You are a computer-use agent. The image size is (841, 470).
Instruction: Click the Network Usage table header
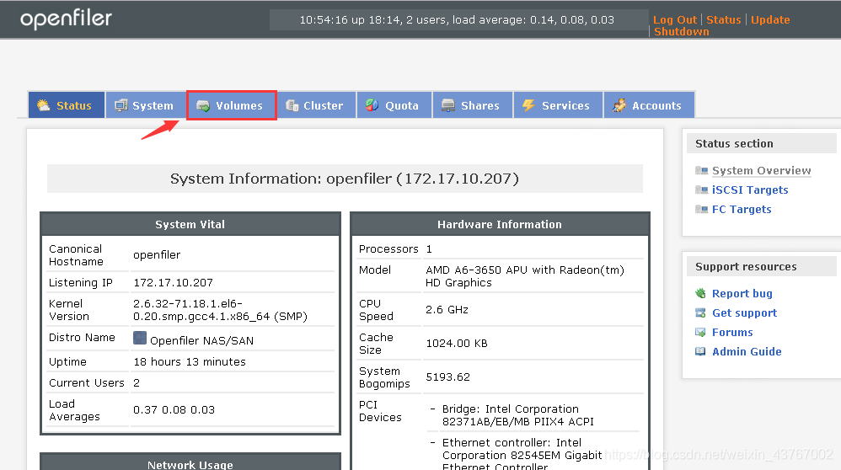pyautogui.click(x=190, y=463)
